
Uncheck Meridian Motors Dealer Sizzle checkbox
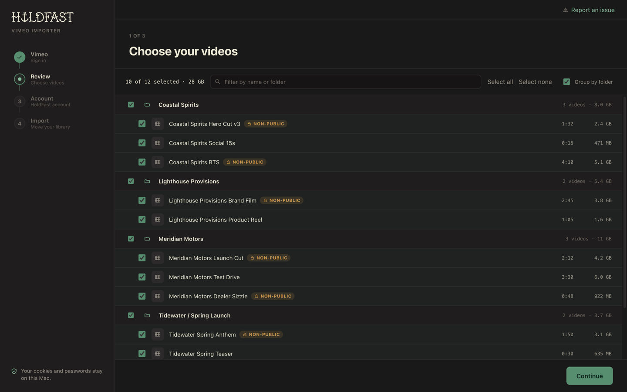pos(142,297)
